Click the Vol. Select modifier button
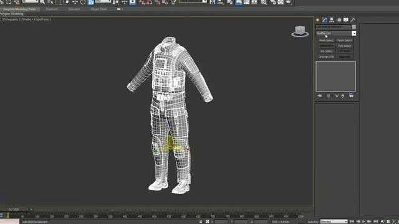399x224 pixels. click(x=327, y=51)
